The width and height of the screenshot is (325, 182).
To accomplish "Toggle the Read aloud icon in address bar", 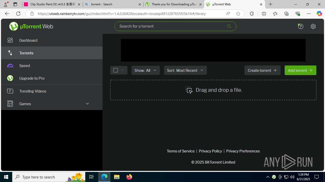I will [x=228, y=14].
